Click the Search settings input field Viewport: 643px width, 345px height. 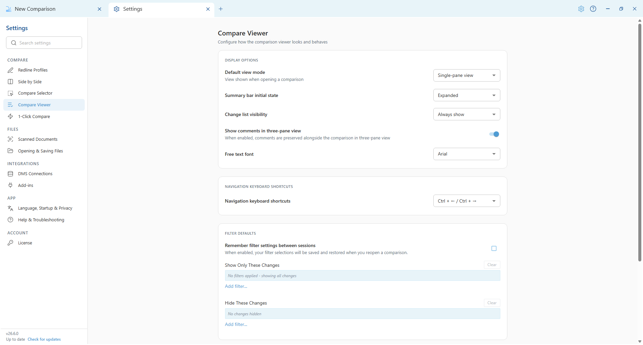[x=44, y=43]
